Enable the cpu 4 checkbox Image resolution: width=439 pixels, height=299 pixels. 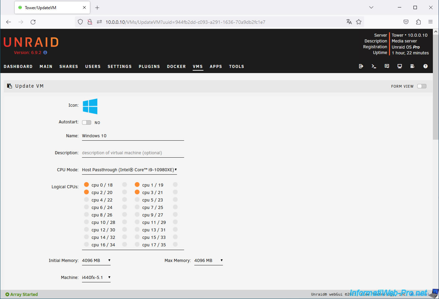point(86,199)
